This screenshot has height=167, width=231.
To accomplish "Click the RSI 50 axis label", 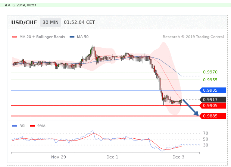I will 206,139.
